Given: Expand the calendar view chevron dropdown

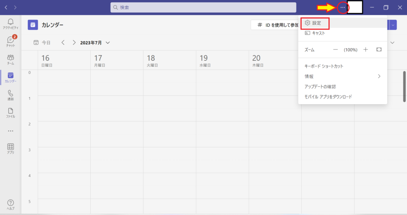Looking at the screenshot, I should tap(392, 43).
